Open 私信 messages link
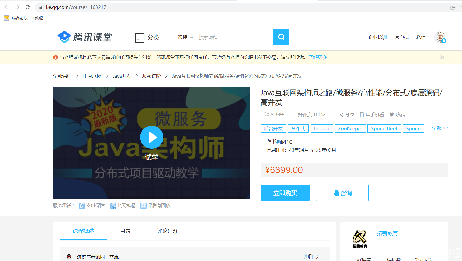Viewport: 462px width, 261px height. point(421,37)
